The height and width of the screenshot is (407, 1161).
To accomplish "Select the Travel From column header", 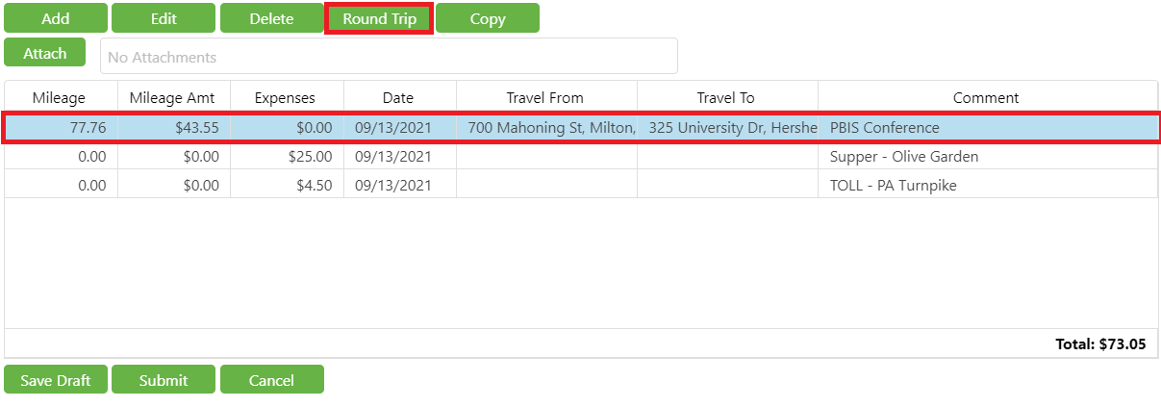I will click(x=545, y=97).
